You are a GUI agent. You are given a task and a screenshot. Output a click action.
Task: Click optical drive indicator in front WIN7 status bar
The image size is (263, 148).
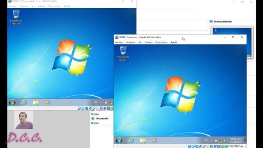[193, 146]
